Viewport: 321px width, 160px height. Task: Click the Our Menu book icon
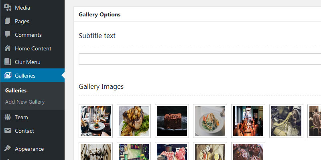(8, 62)
